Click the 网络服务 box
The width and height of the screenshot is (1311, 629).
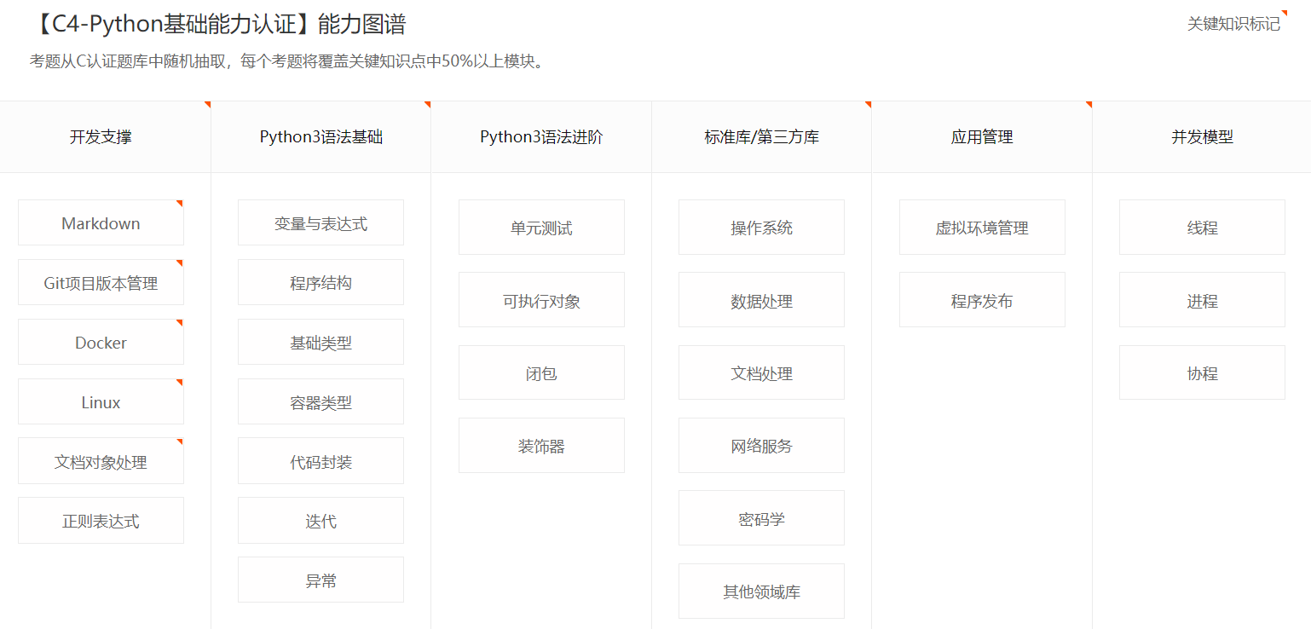tap(761, 446)
